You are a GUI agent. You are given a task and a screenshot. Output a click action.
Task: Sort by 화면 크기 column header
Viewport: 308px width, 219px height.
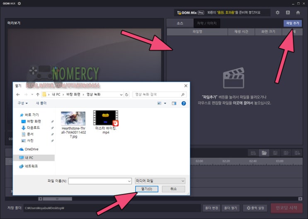coord(268,31)
